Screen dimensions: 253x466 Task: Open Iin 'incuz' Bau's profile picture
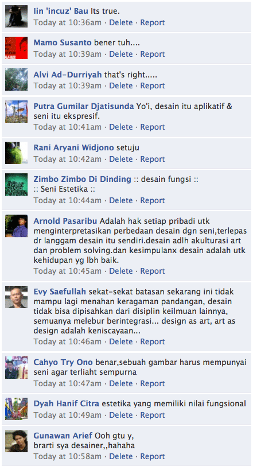[x=16, y=16]
